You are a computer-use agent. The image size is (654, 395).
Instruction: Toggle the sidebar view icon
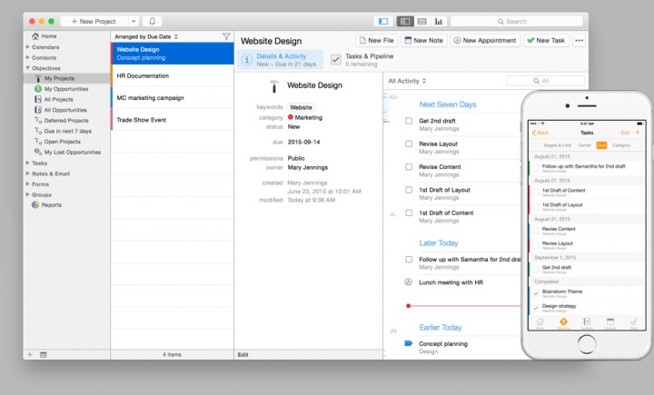point(383,21)
